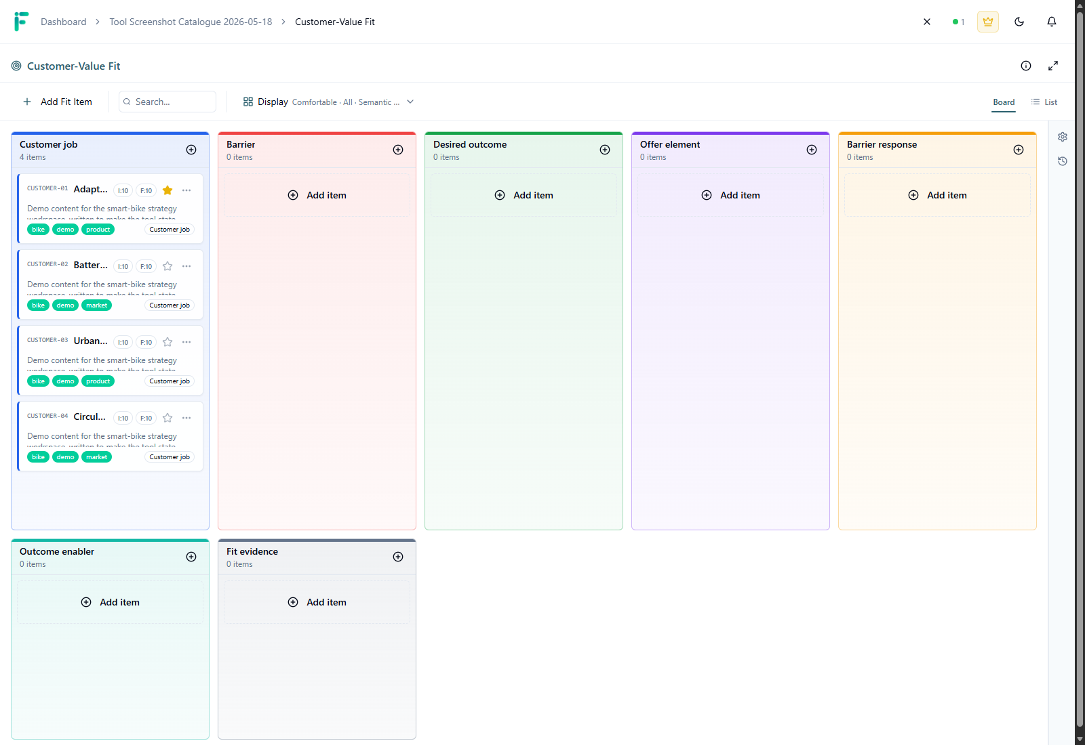Open the Circul... card title
The width and height of the screenshot is (1085, 745).
point(90,417)
